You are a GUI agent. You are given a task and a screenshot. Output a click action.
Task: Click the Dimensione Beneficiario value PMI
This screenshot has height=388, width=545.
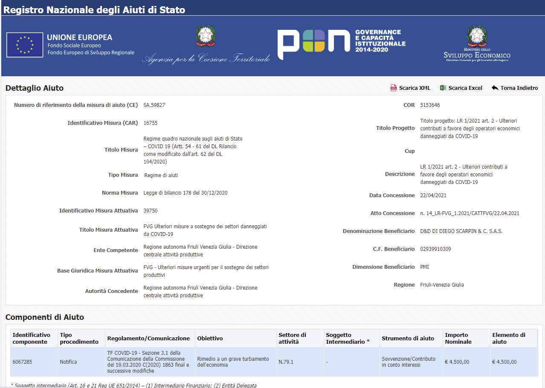pos(425,267)
